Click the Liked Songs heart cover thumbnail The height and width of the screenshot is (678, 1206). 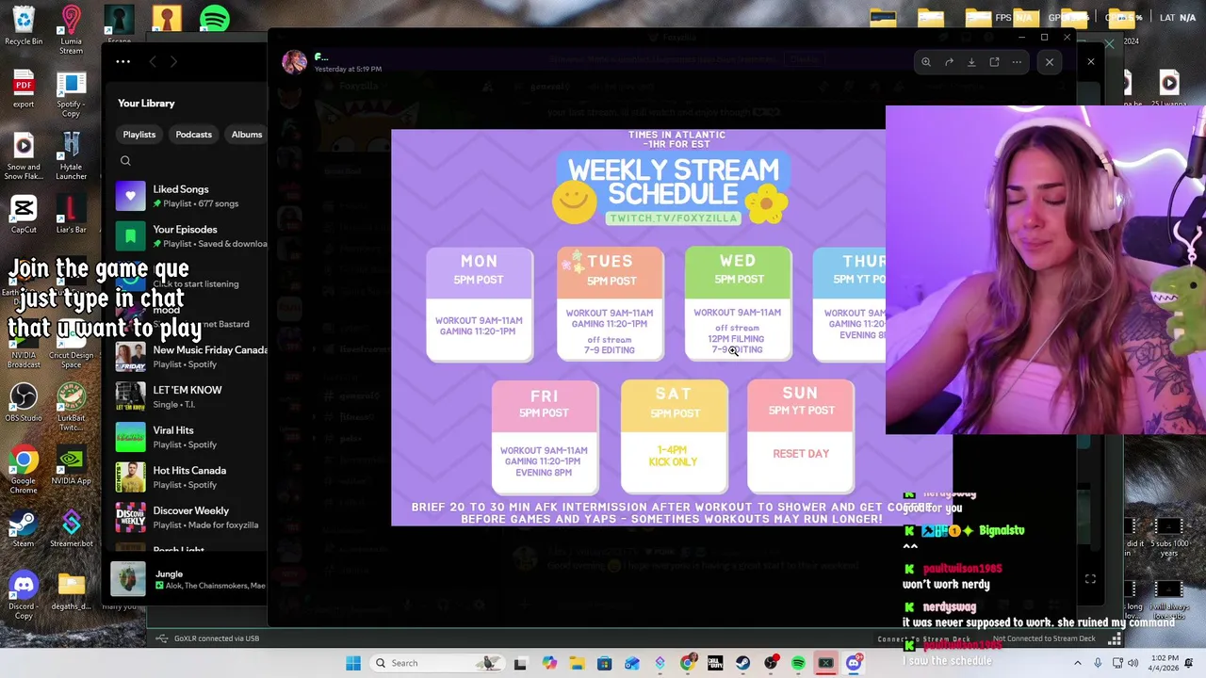[130, 196]
